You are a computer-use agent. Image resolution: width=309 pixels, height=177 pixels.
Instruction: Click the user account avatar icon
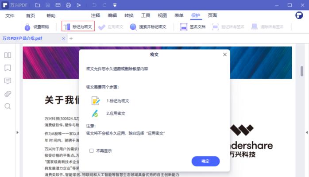pos(299,15)
